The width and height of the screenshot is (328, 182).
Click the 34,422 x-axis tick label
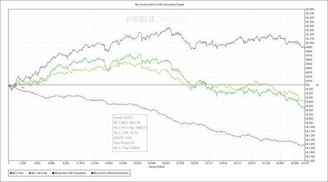pos(223,163)
